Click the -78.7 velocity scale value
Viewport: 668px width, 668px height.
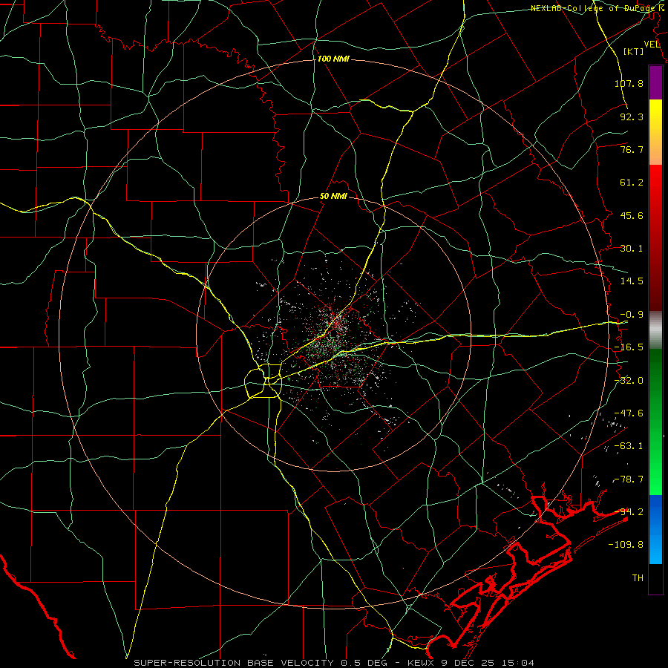[x=629, y=479]
